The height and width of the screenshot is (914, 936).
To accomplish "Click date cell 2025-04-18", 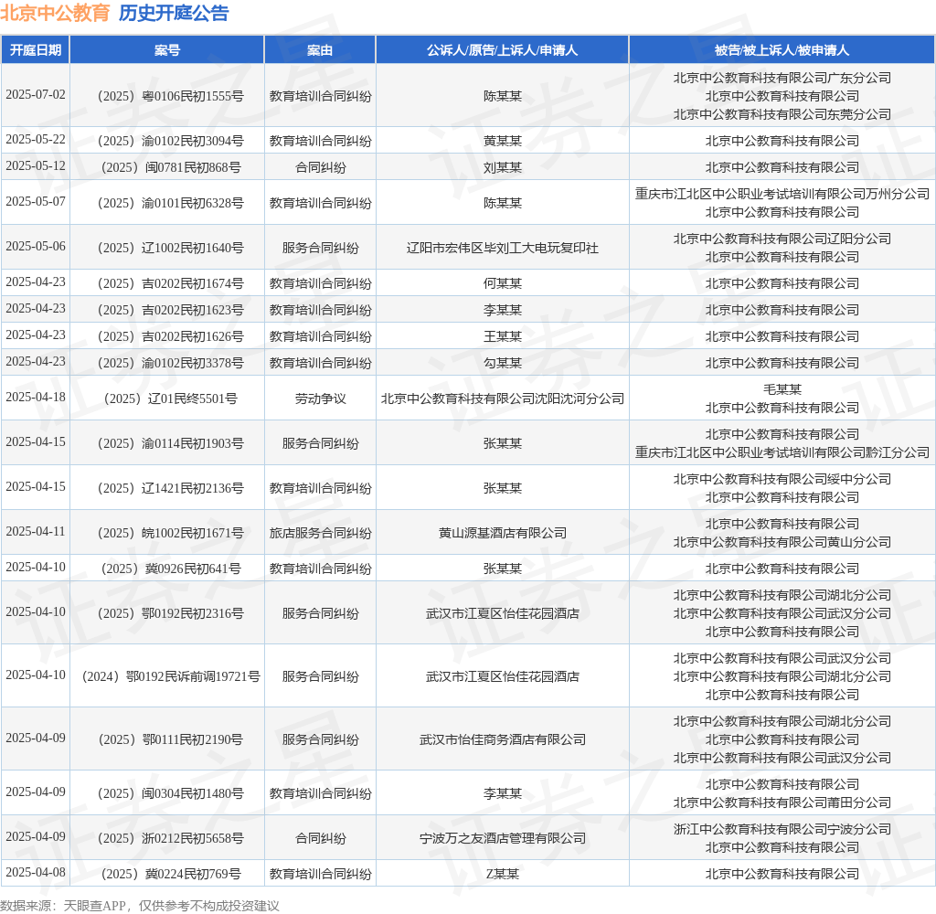I will 36,398.
